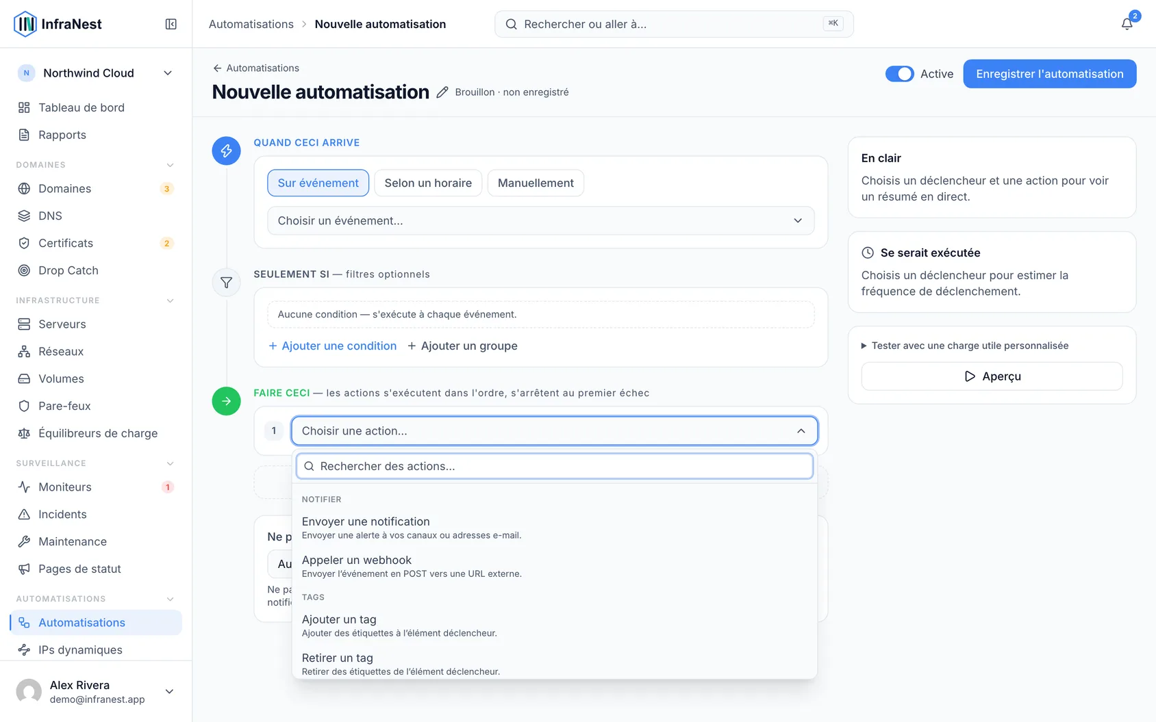The height and width of the screenshot is (722, 1156).
Task: Click the Incidents warning triangle icon
Action: 24,514
